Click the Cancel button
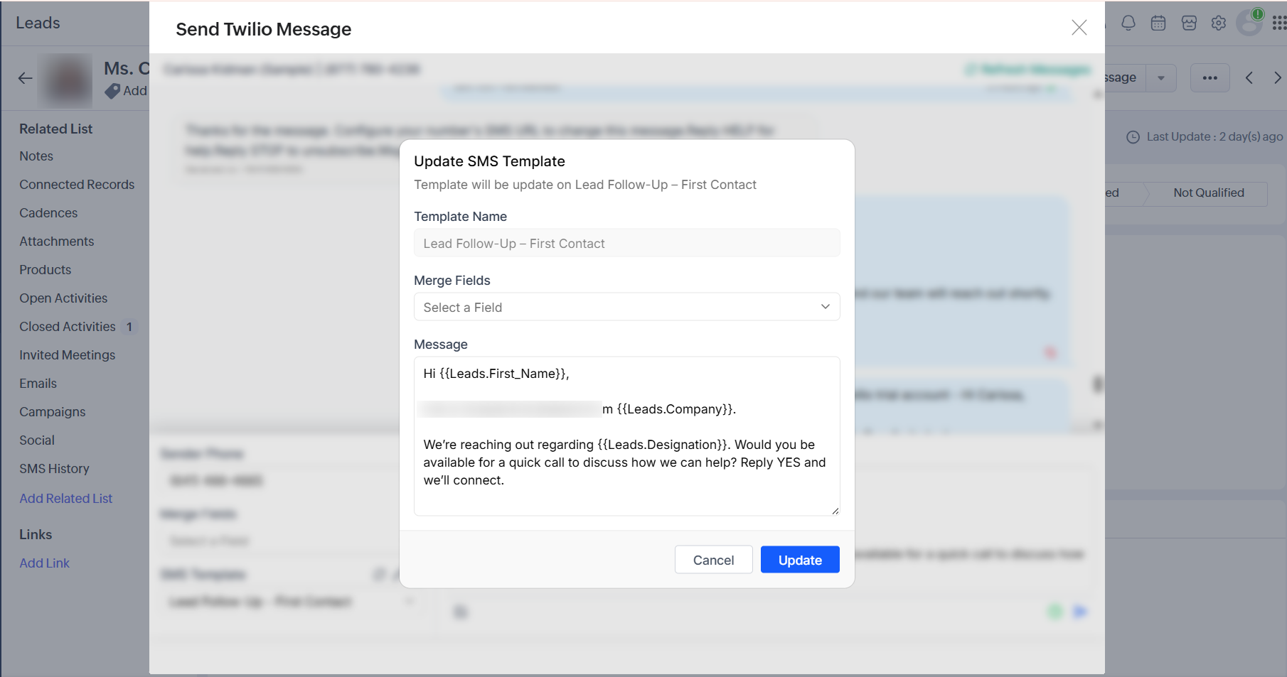This screenshot has height=677, width=1287. tap(714, 560)
